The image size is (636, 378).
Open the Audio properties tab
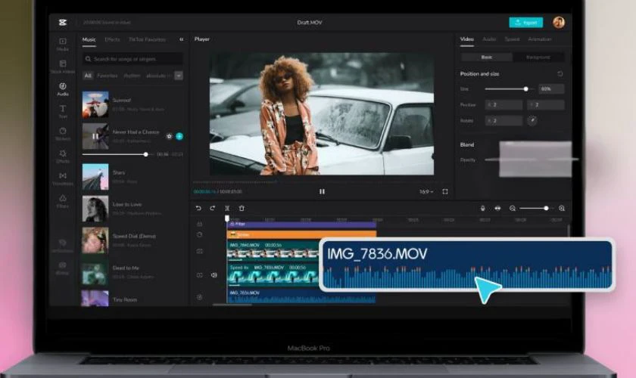489,39
